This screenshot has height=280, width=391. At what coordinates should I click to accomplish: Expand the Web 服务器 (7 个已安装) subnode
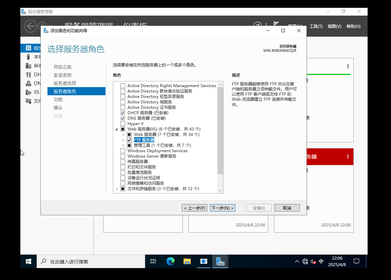pos(123,135)
